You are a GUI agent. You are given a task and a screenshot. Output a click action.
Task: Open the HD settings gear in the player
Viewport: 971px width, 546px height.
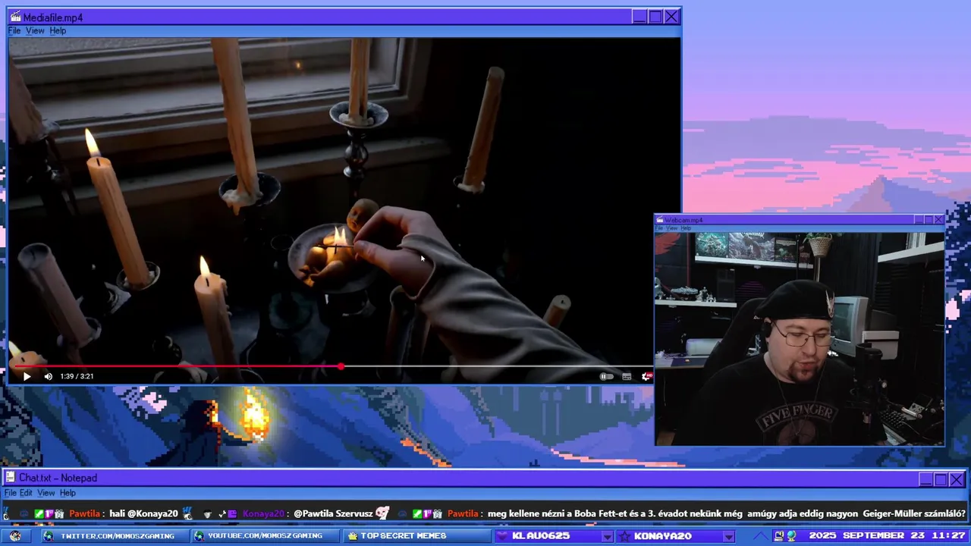(x=646, y=376)
